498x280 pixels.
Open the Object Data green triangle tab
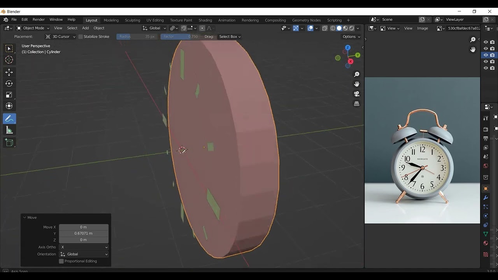click(x=486, y=234)
